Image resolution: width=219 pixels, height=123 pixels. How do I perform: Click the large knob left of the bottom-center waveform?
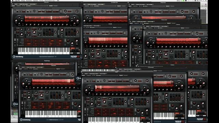86,90
